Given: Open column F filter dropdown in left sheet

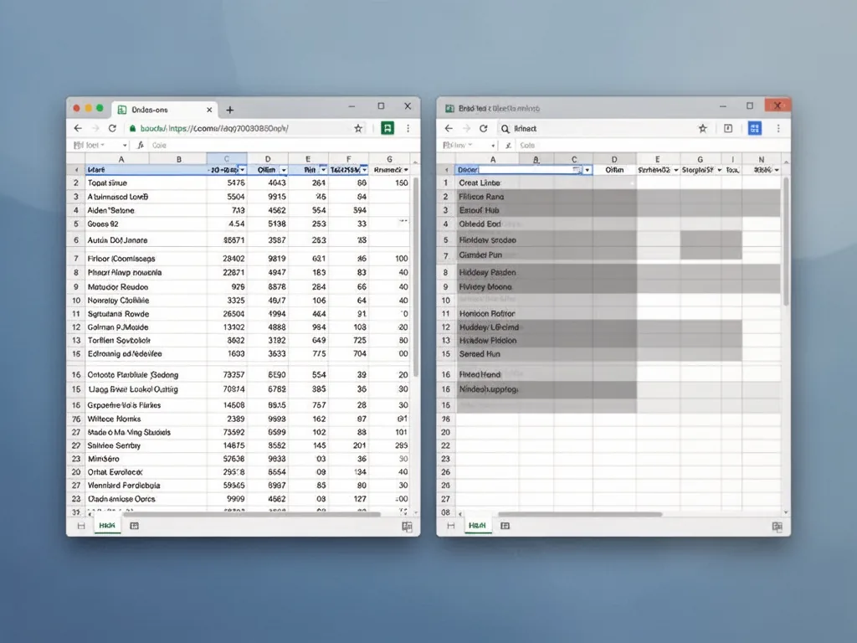Looking at the screenshot, I should point(365,170).
